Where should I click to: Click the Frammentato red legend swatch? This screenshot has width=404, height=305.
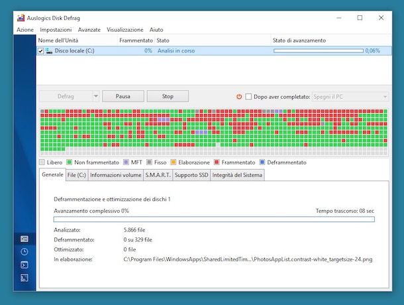click(217, 162)
